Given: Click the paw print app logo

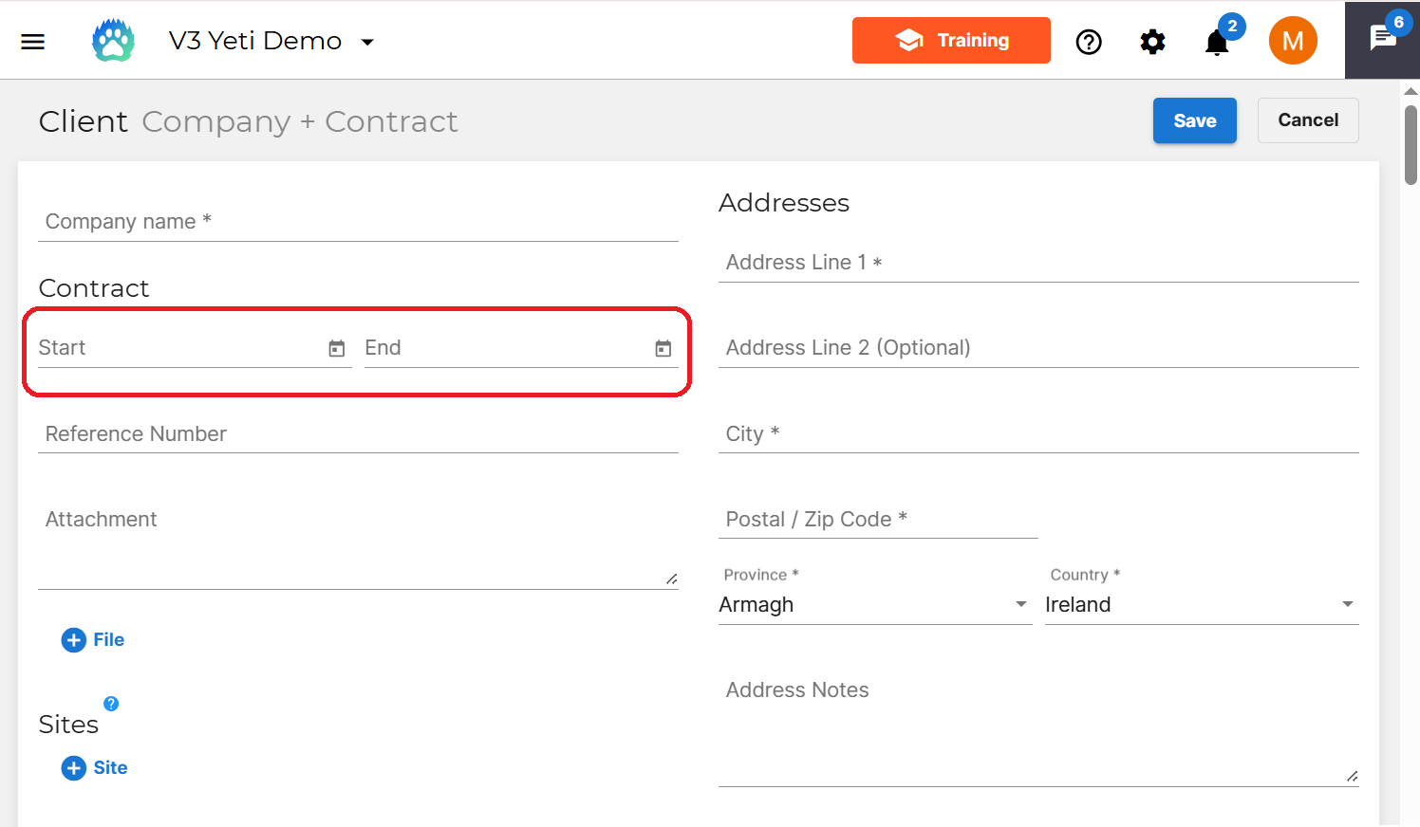Looking at the screenshot, I should (x=113, y=40).
